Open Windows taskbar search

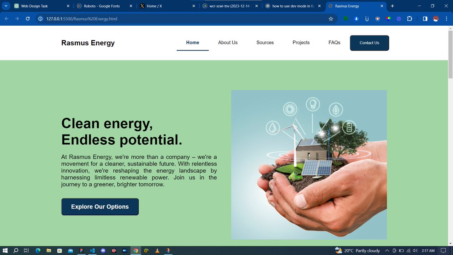16,250
